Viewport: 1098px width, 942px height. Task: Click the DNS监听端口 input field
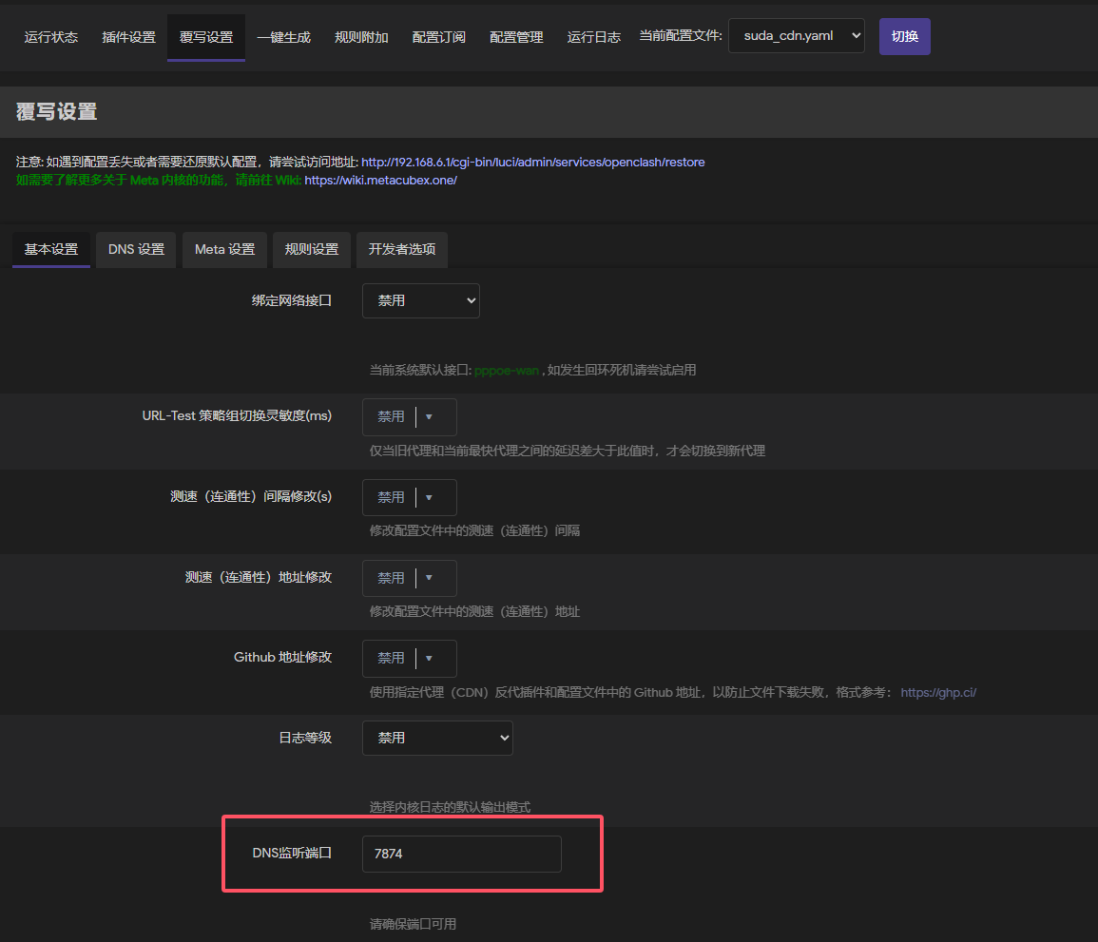pos(461,854)
